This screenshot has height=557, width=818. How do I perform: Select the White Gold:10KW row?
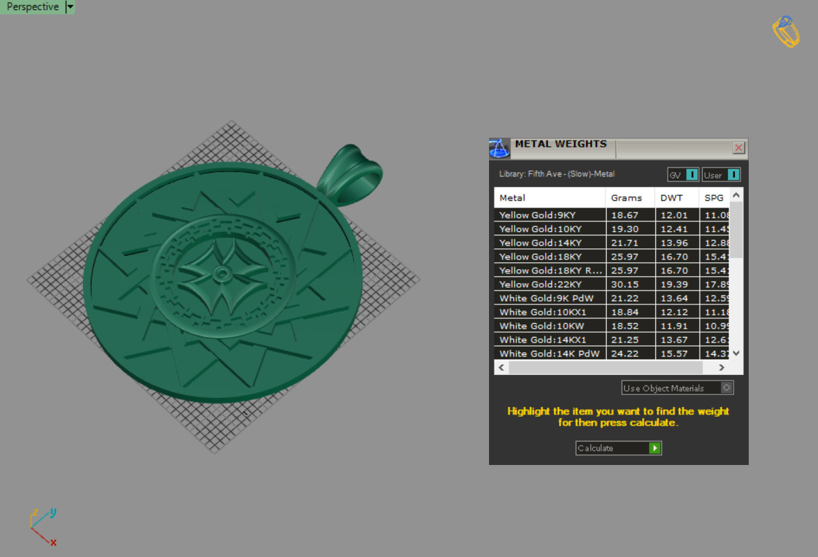[x=612, y=326]
